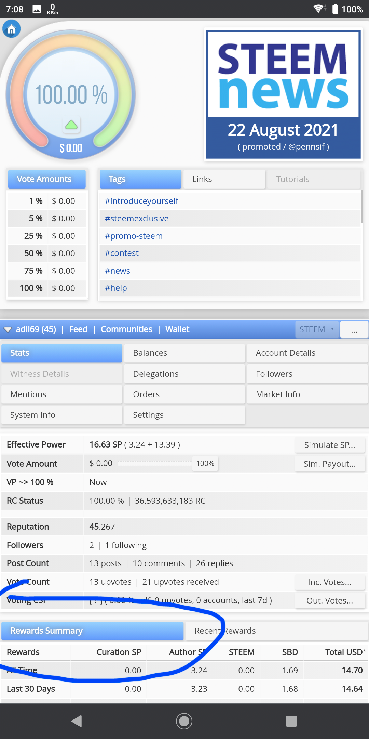Go to the Feed link

pyautogui.click(x=78, y=329)
